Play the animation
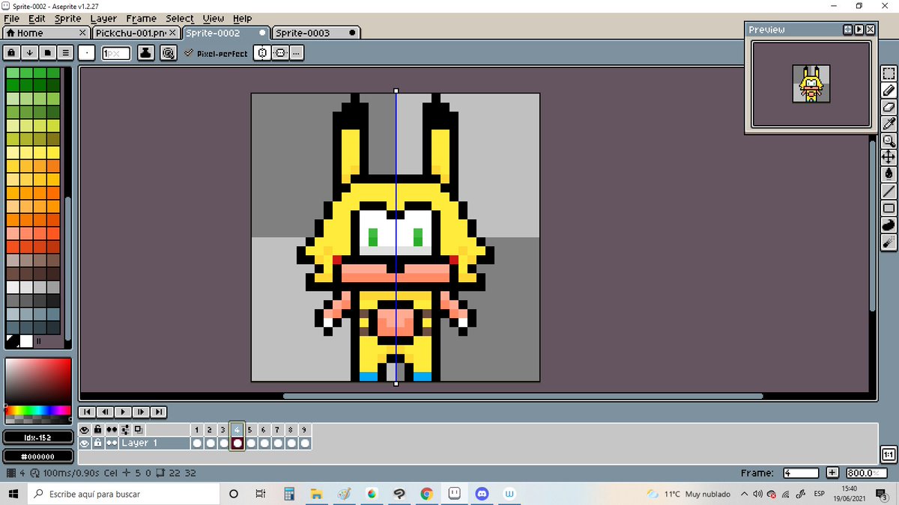Screen dimensions: 899x505 (123, 411)
